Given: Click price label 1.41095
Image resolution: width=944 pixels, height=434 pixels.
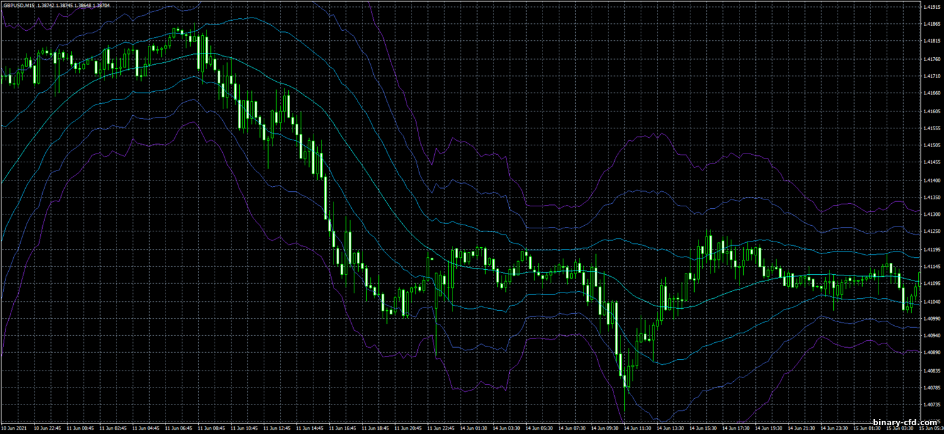Looking at the screenshot, I should coord(932,284).
